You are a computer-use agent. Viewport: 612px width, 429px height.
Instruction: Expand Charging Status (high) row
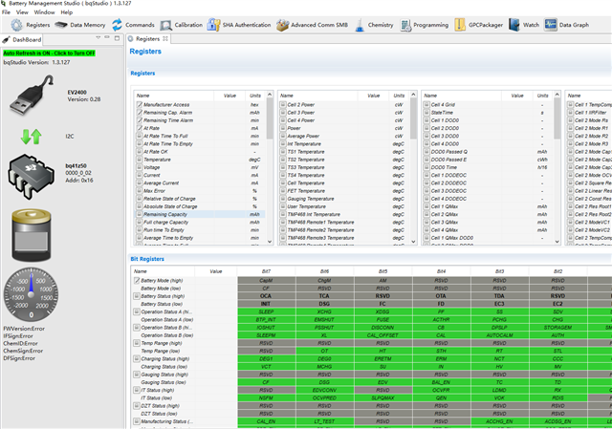[x=137, y=358]
